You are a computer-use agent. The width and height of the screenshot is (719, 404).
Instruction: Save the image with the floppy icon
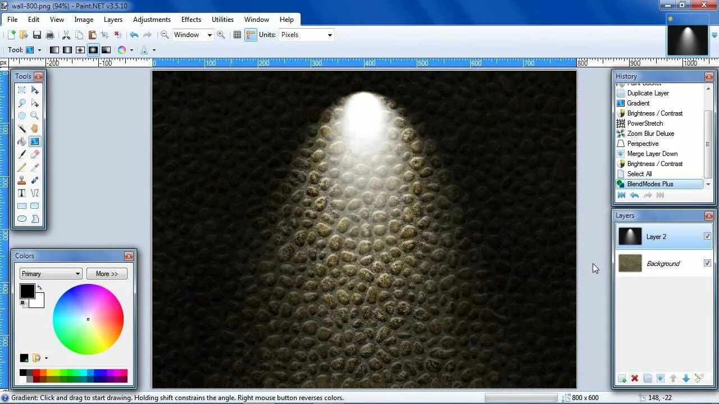point(37,35)
